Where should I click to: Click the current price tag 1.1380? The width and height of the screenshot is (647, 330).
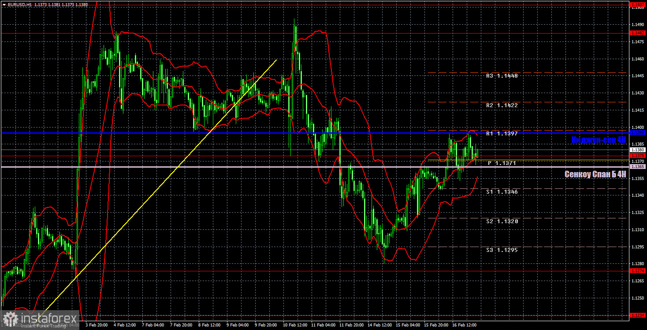638,150
